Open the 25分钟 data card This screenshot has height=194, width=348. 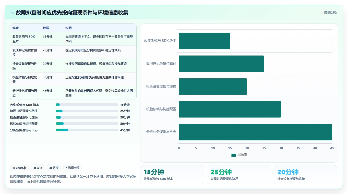point(239,175)
